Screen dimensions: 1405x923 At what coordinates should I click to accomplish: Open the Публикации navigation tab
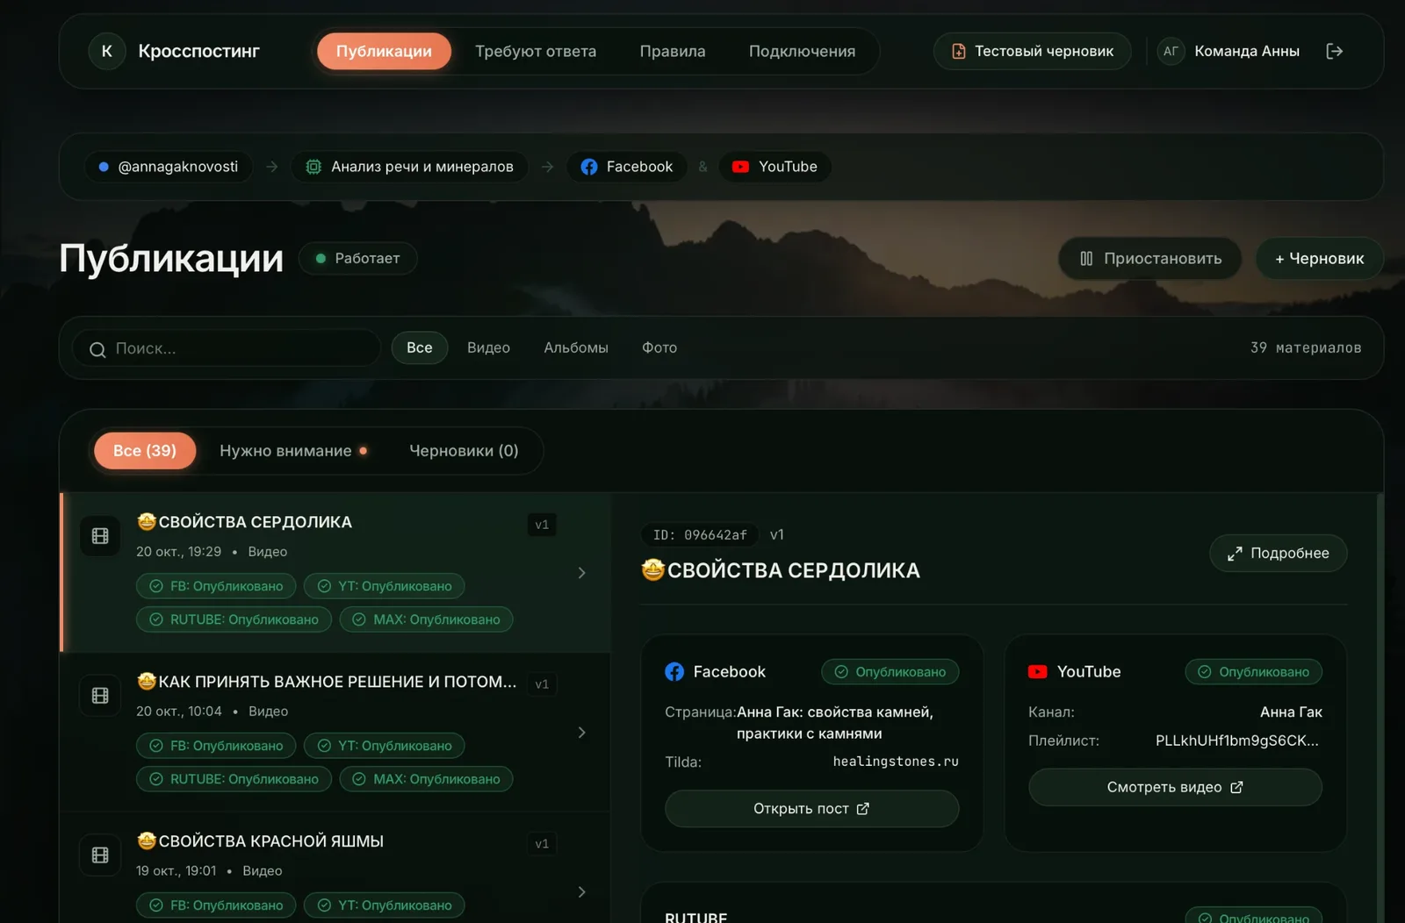[x=384, y=51]
